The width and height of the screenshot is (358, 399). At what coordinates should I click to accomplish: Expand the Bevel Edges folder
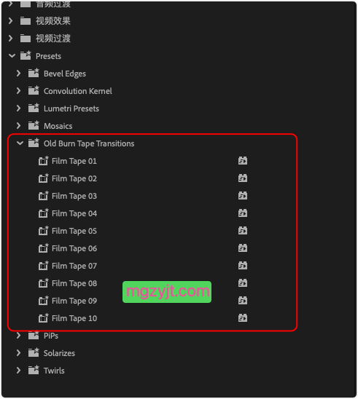[18, 74]
